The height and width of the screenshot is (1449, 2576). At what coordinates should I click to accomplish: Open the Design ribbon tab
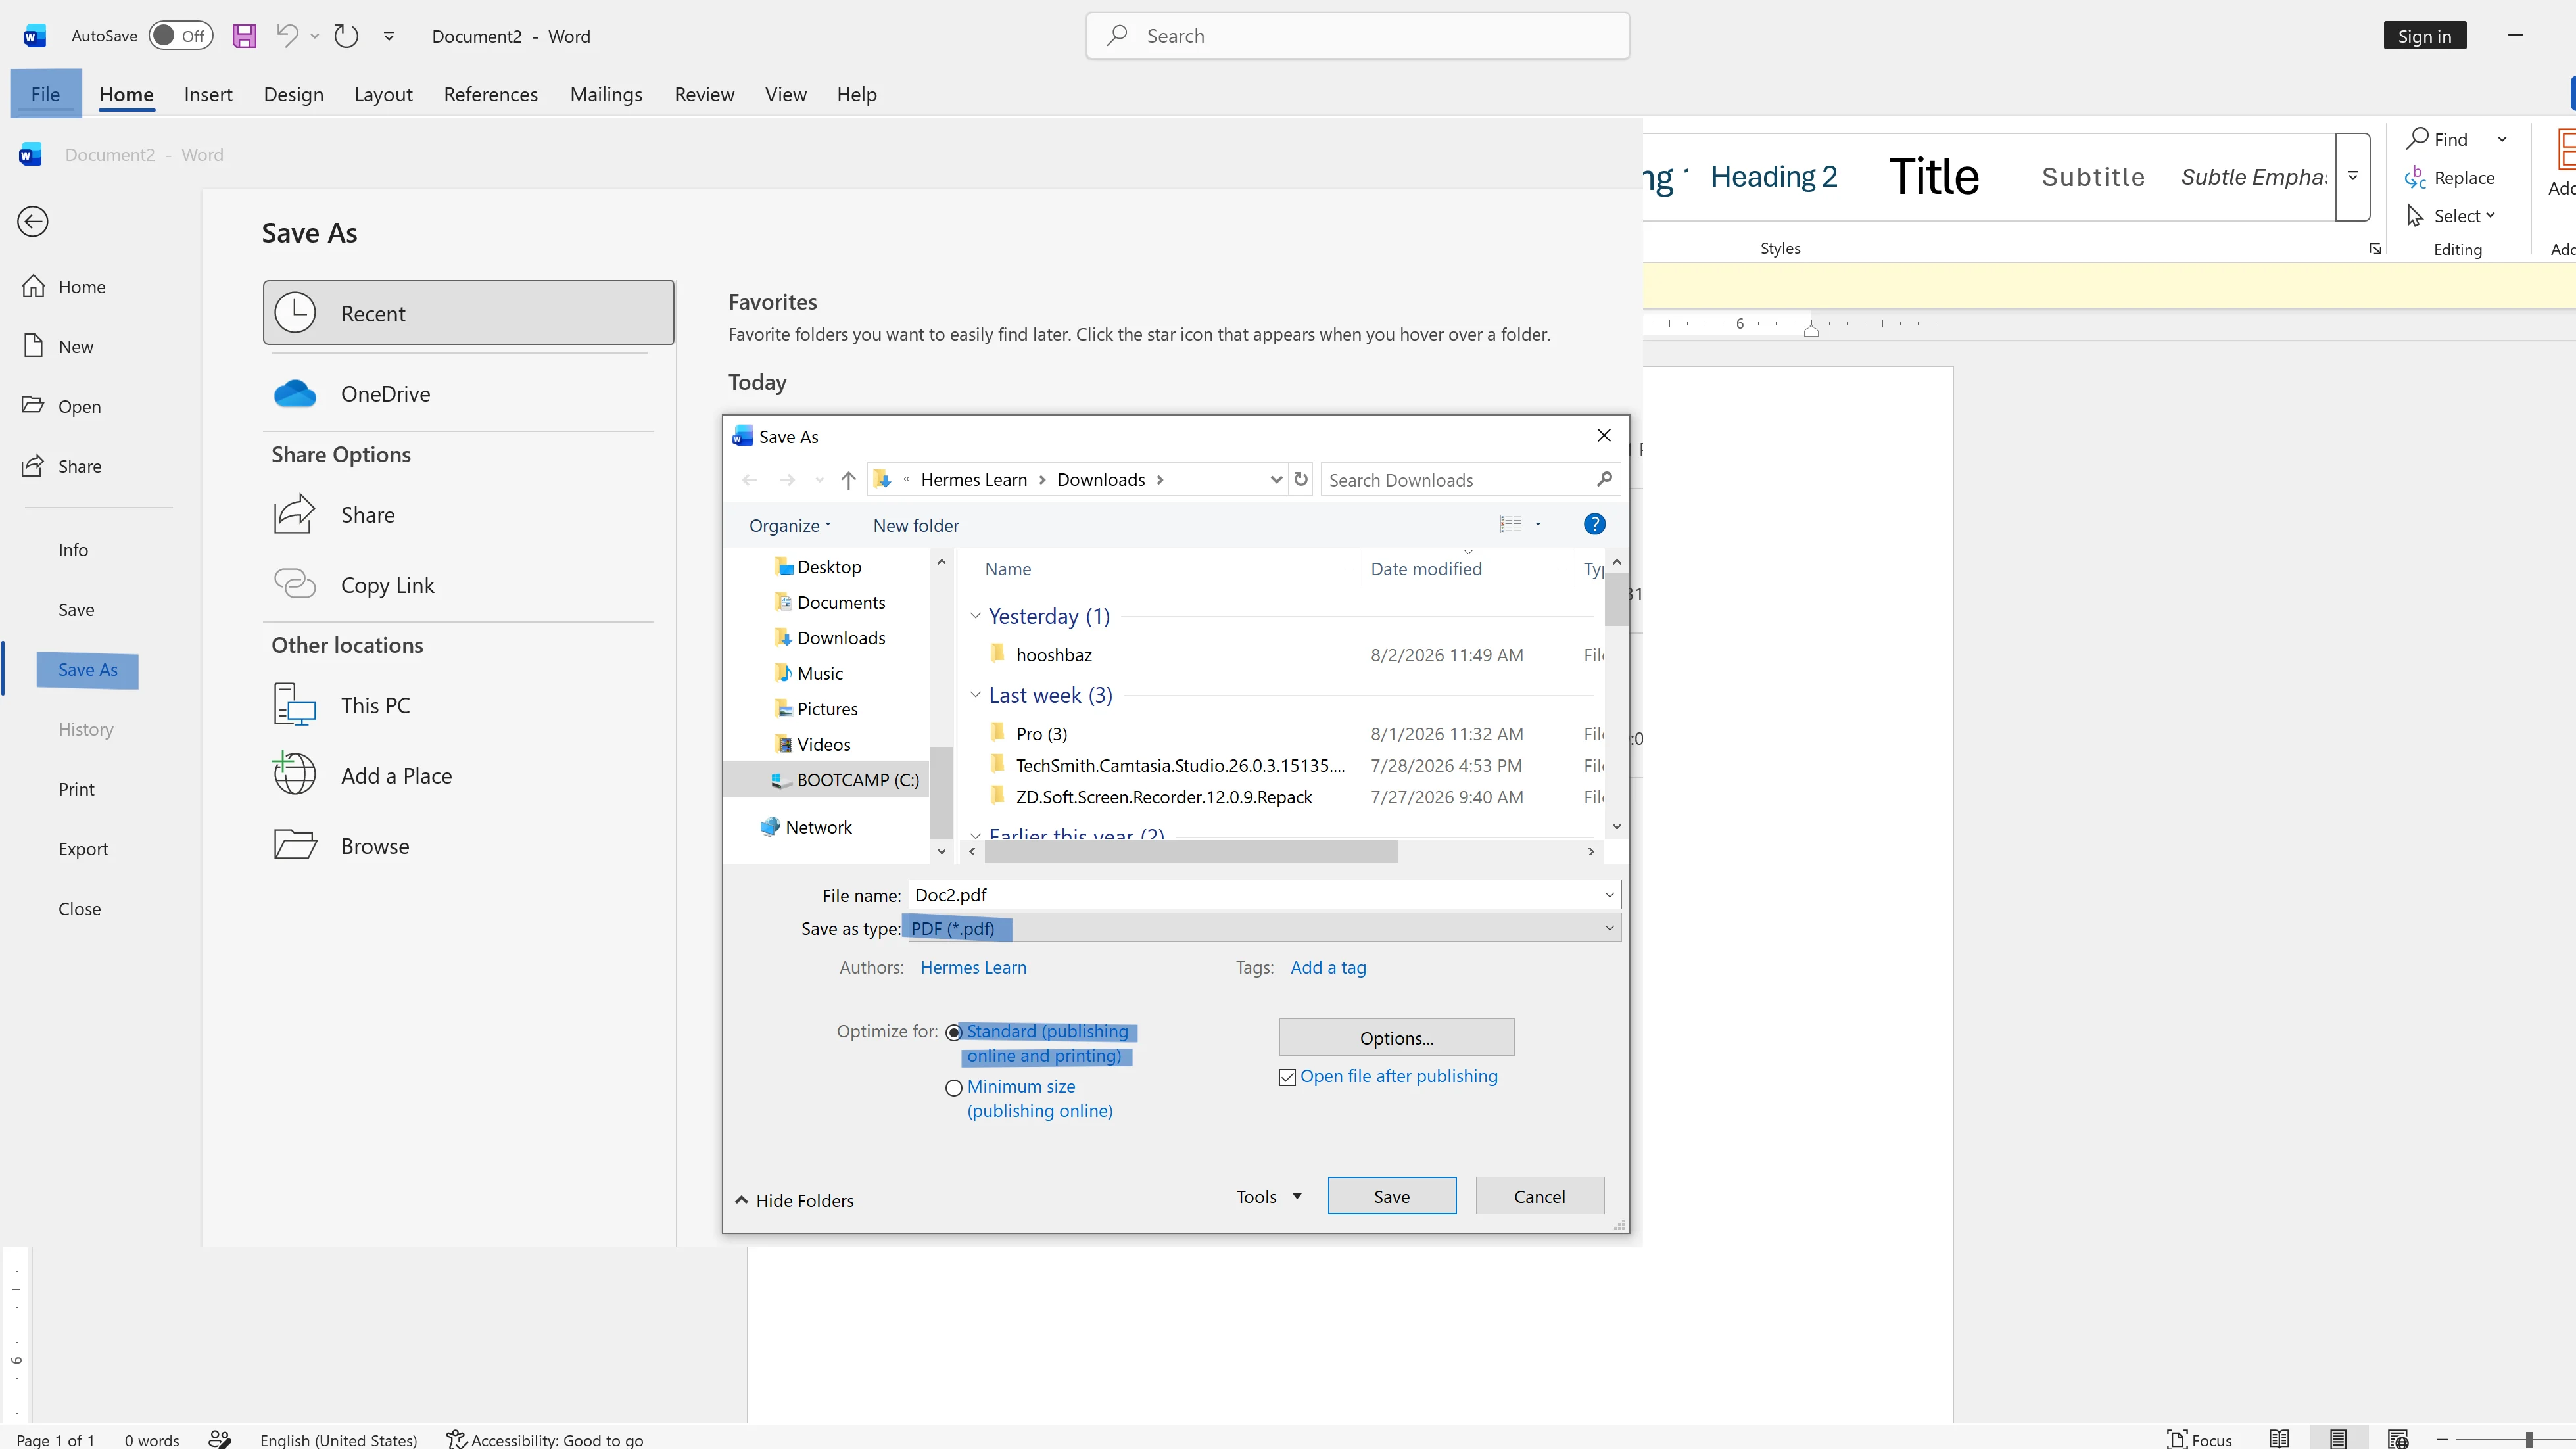[293, 94]
